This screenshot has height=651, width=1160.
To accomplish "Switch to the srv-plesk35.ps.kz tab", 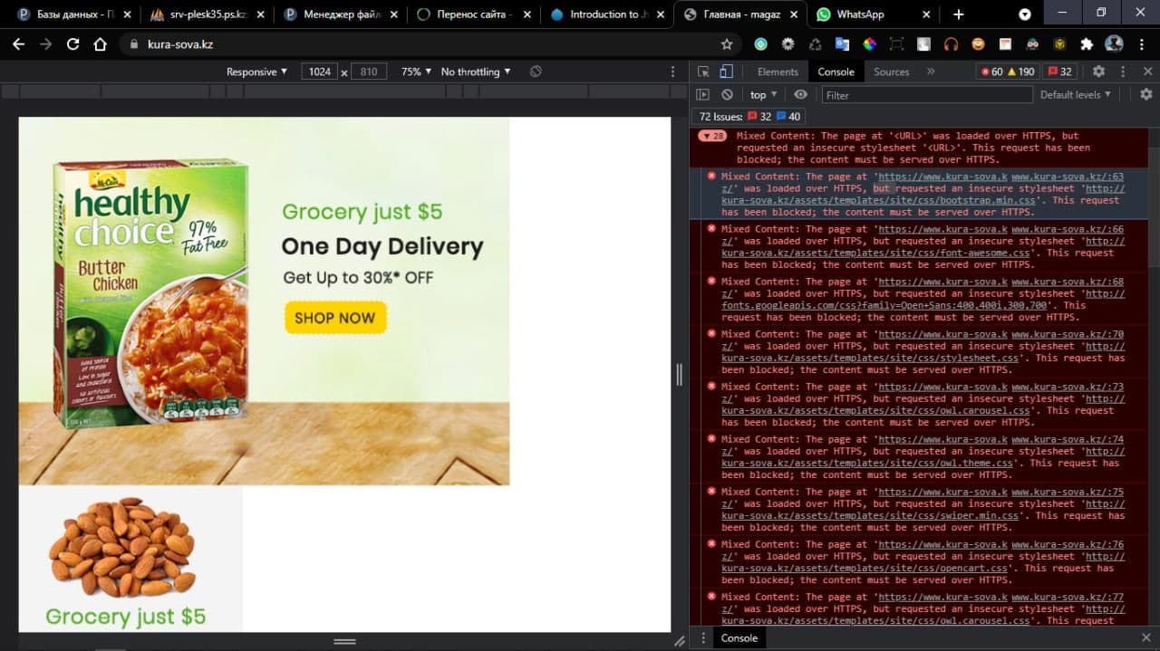I will click(208, 14).
